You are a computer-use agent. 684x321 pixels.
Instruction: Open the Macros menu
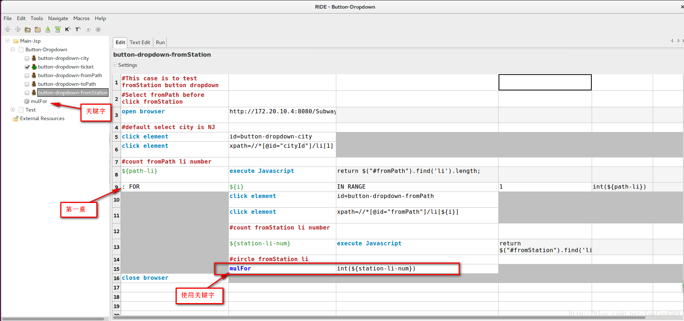(82, 18)
